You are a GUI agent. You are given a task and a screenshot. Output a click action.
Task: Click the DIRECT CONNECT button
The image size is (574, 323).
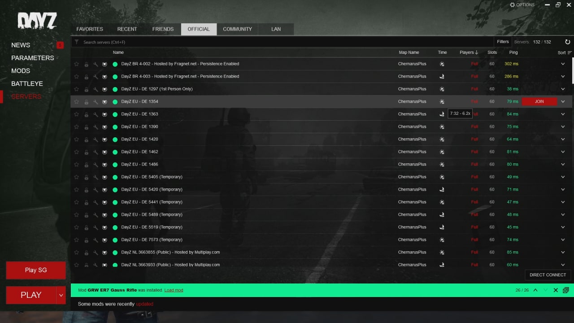click(x=548, y=275)
